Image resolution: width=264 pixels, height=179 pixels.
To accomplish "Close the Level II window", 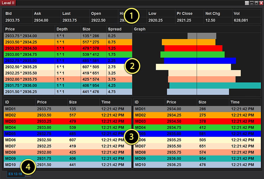I will click(x=261, y=3).
